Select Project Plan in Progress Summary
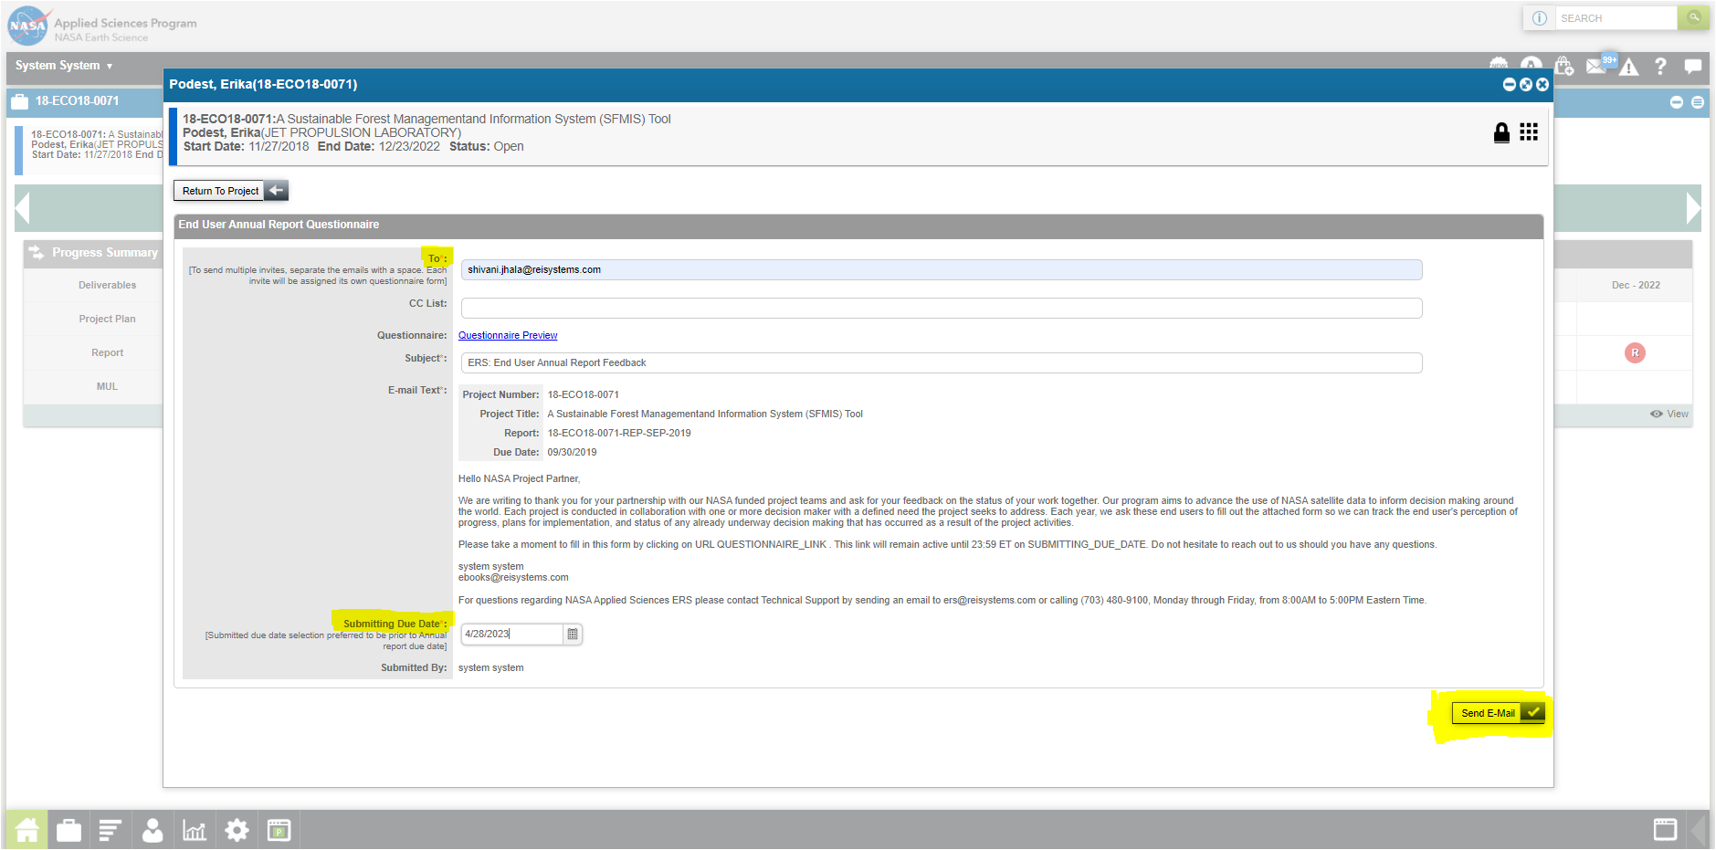 tap(107, 319)
